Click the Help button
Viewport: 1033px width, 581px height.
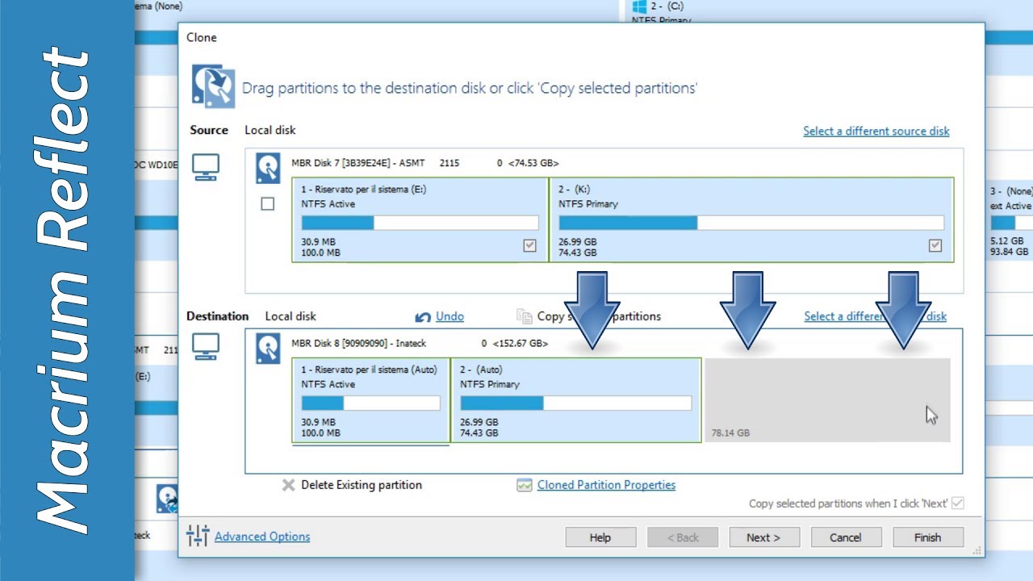[x=600, y=537]
